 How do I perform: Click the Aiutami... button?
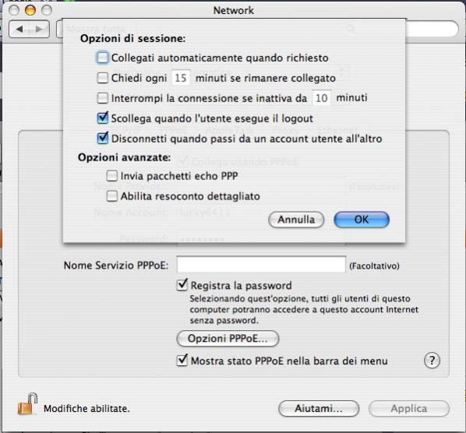(x=319, y=408)
